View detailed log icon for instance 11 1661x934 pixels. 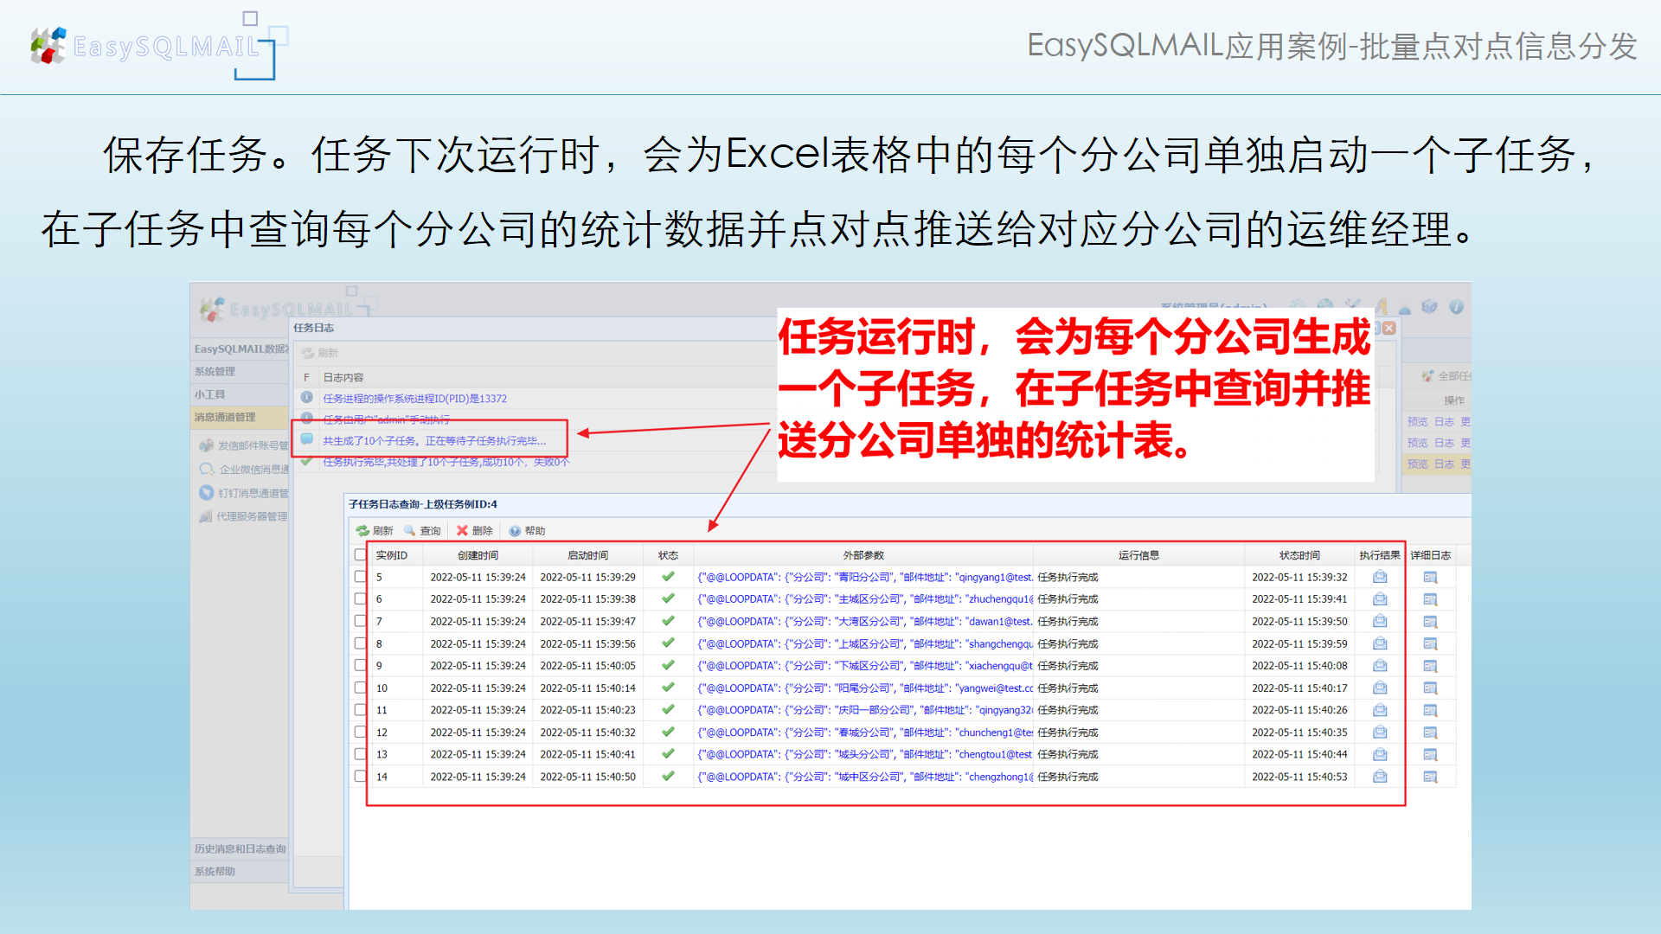tap(1430, 710)
